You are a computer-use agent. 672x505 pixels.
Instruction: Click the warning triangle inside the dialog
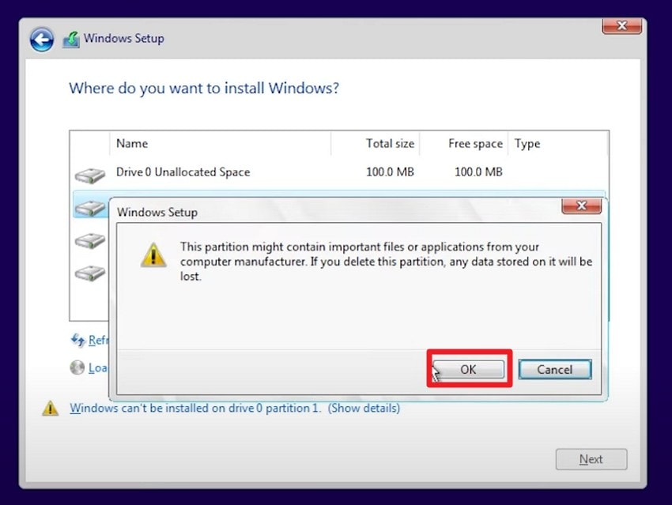(x=153, y=255)
